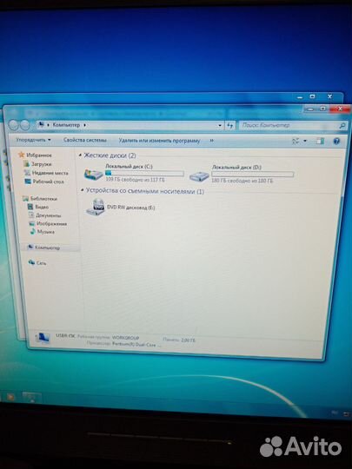Viewport: 352px width, 469px height.
Task: Click Удалить или изменить программу
Action: (159, 141)
